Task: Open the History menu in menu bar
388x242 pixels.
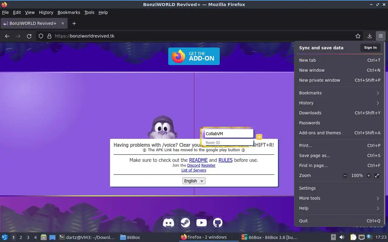Action: [46, 12]
